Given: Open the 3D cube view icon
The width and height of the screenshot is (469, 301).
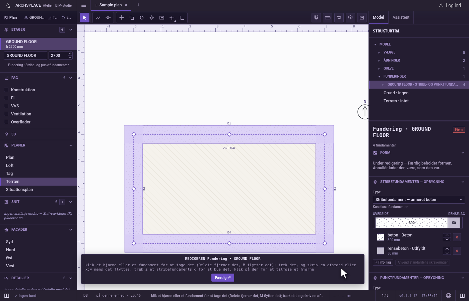Looking at the screenshot, I should point(350,17).
